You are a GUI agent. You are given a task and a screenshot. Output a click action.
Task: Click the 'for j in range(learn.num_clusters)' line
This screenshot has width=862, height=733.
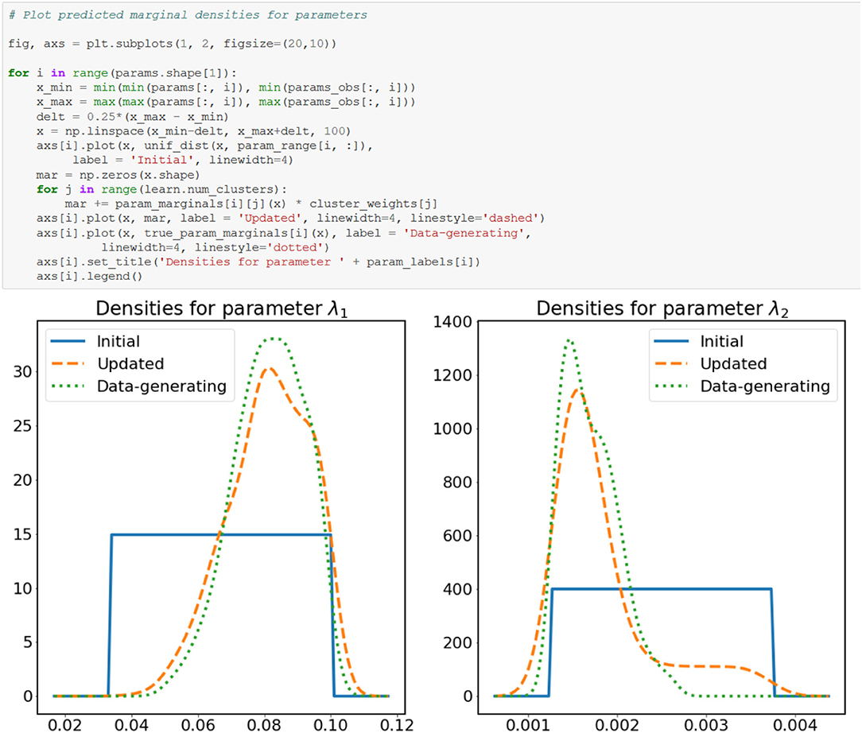point(161,189)
